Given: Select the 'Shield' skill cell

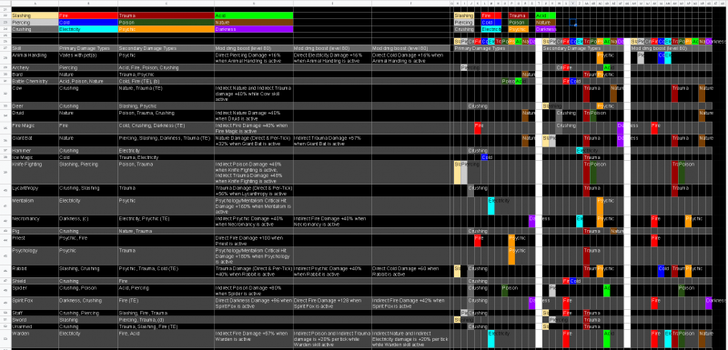Looking at the screenshot, I should pos(35,281).
